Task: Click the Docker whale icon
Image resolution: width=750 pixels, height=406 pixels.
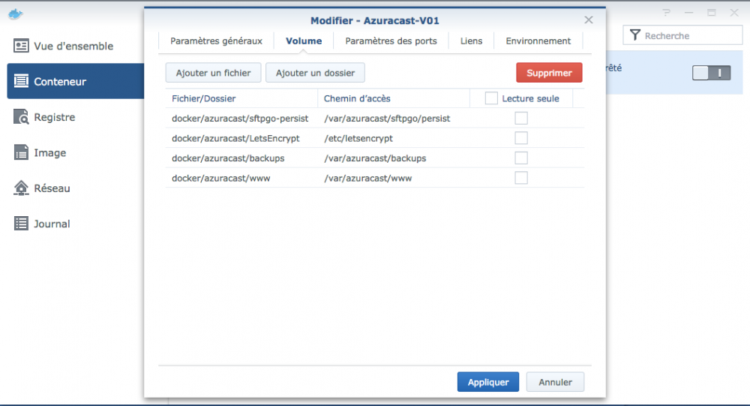Action: coord(15,14)
